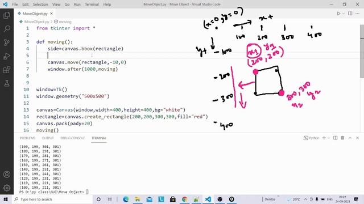
Task: Click 'canvas.pack(pady=20)' line
Action: click(x=64, y=124)
